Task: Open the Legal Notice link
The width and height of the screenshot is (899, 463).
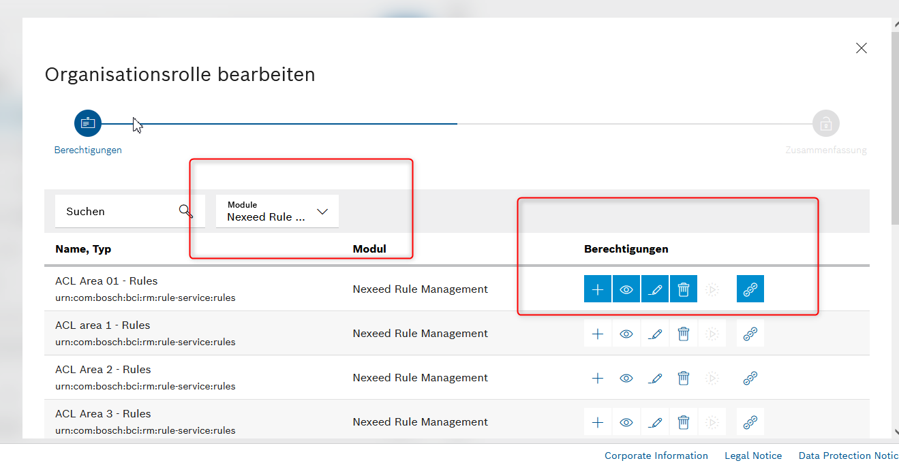Action: [x=752, y=455]
